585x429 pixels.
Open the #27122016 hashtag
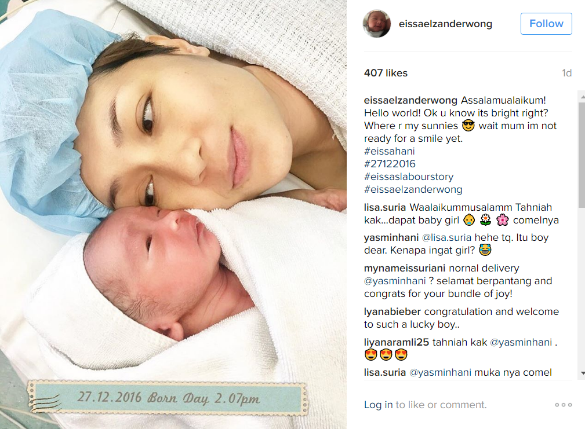390,164
